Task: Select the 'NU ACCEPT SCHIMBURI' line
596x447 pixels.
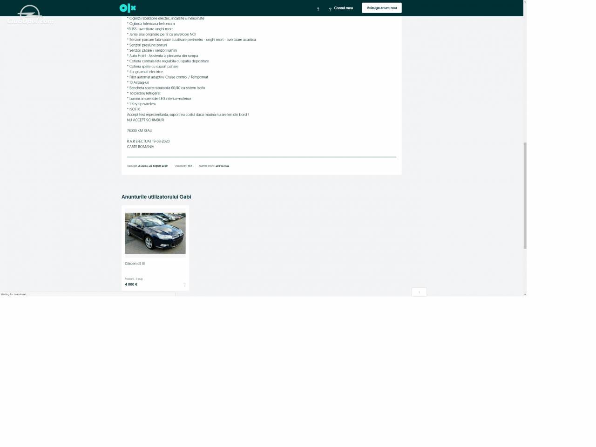Action: [x=145, y=120]
